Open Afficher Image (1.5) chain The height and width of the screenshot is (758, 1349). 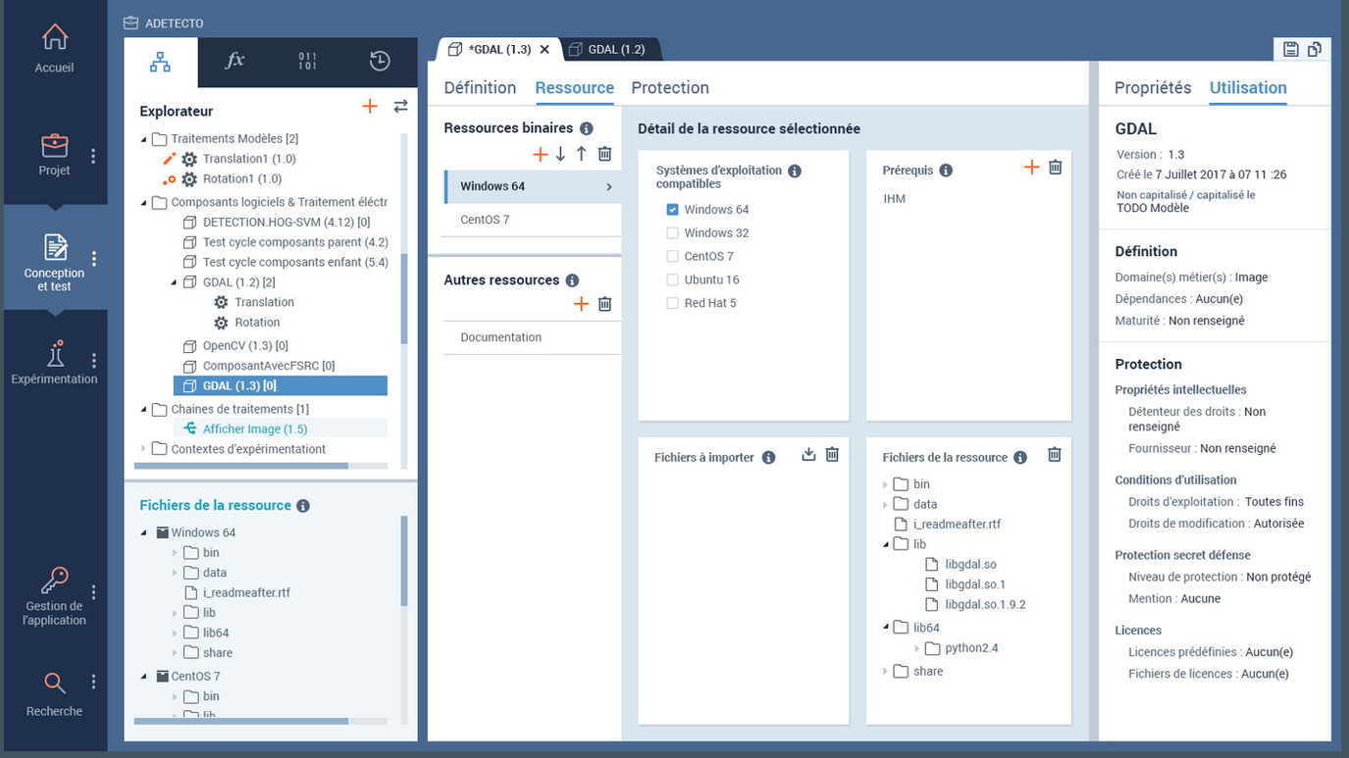point(254,430)
